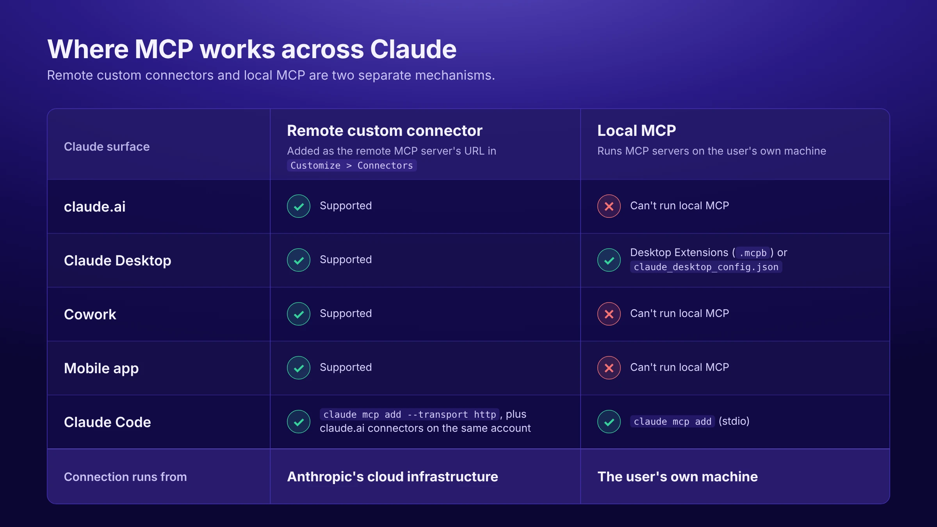The height and width of the screenshot is (527, 937).
Task: Click 'Supported' text in the Claude Desktop row
Action: 346,260
